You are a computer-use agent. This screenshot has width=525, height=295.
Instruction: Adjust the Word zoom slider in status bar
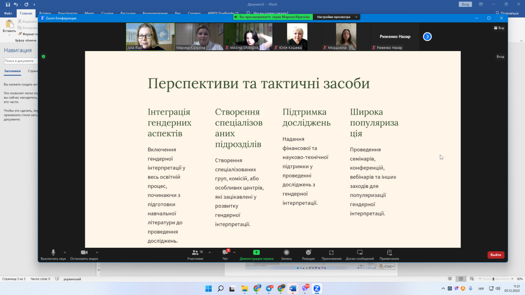point(493,279)
